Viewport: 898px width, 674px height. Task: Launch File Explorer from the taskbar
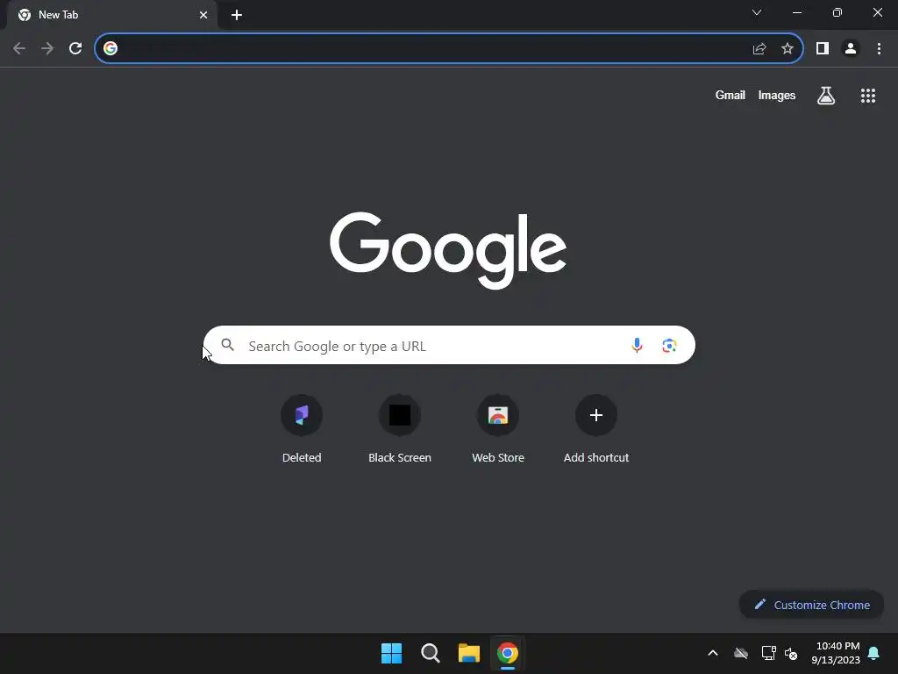tap(469, 653)
